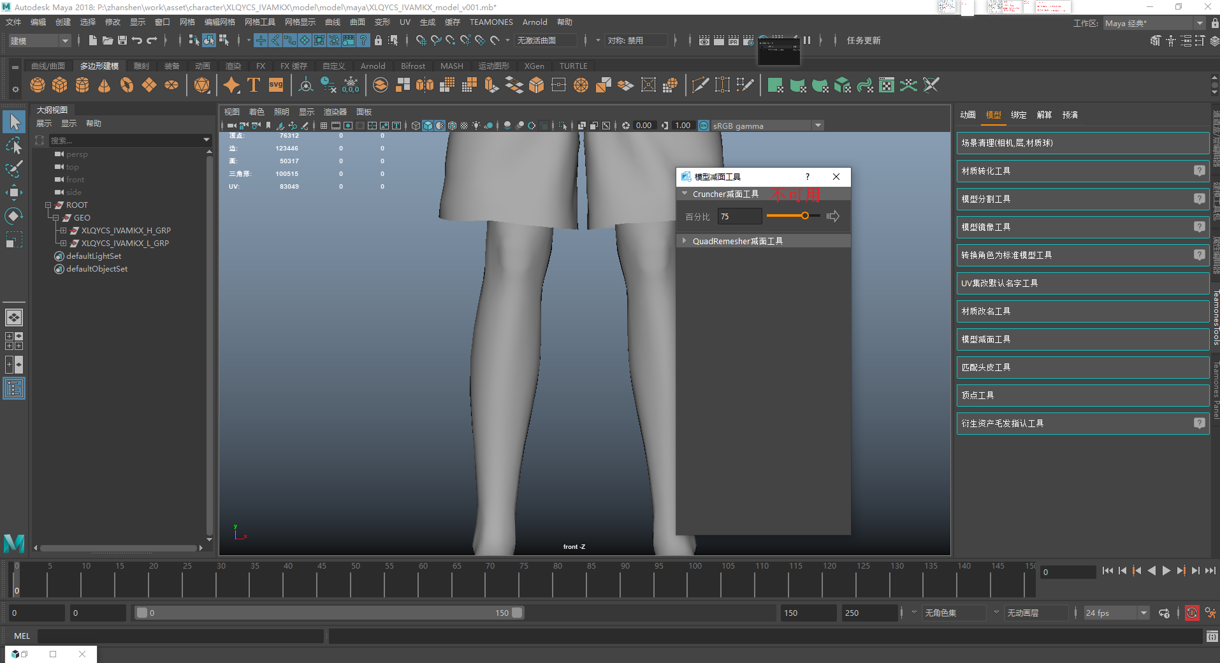Viewport: 1220px width, 663px height.
Task: Activate the Lasso selection tool
Action: click(13, 145)
